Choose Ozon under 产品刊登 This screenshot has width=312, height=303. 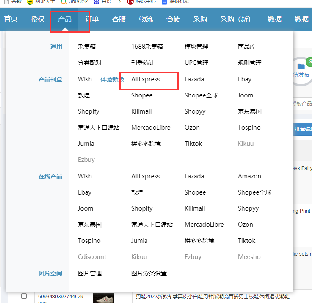pos(192,128)
